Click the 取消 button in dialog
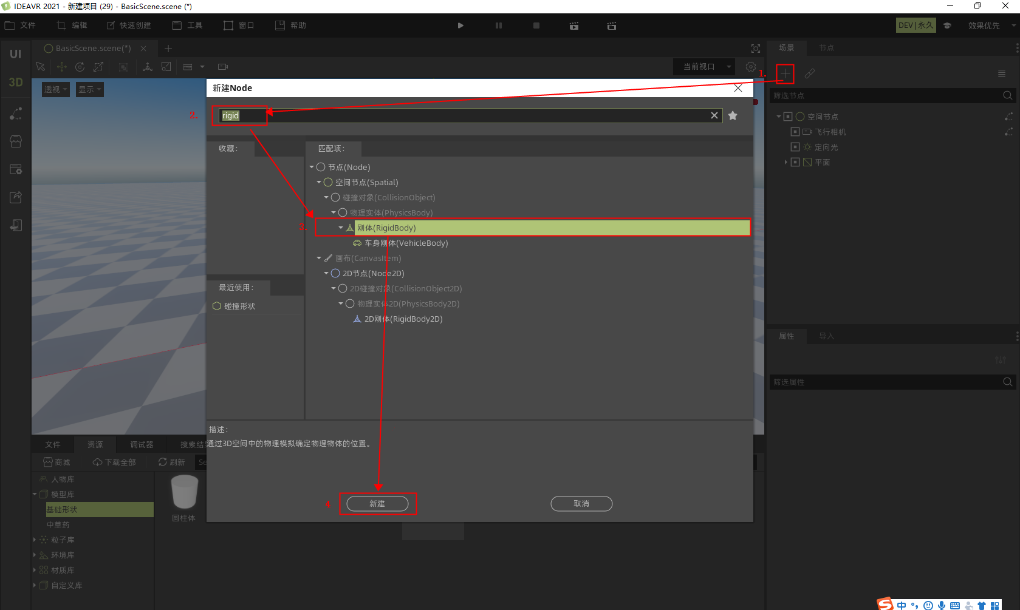 click(581, 504)
